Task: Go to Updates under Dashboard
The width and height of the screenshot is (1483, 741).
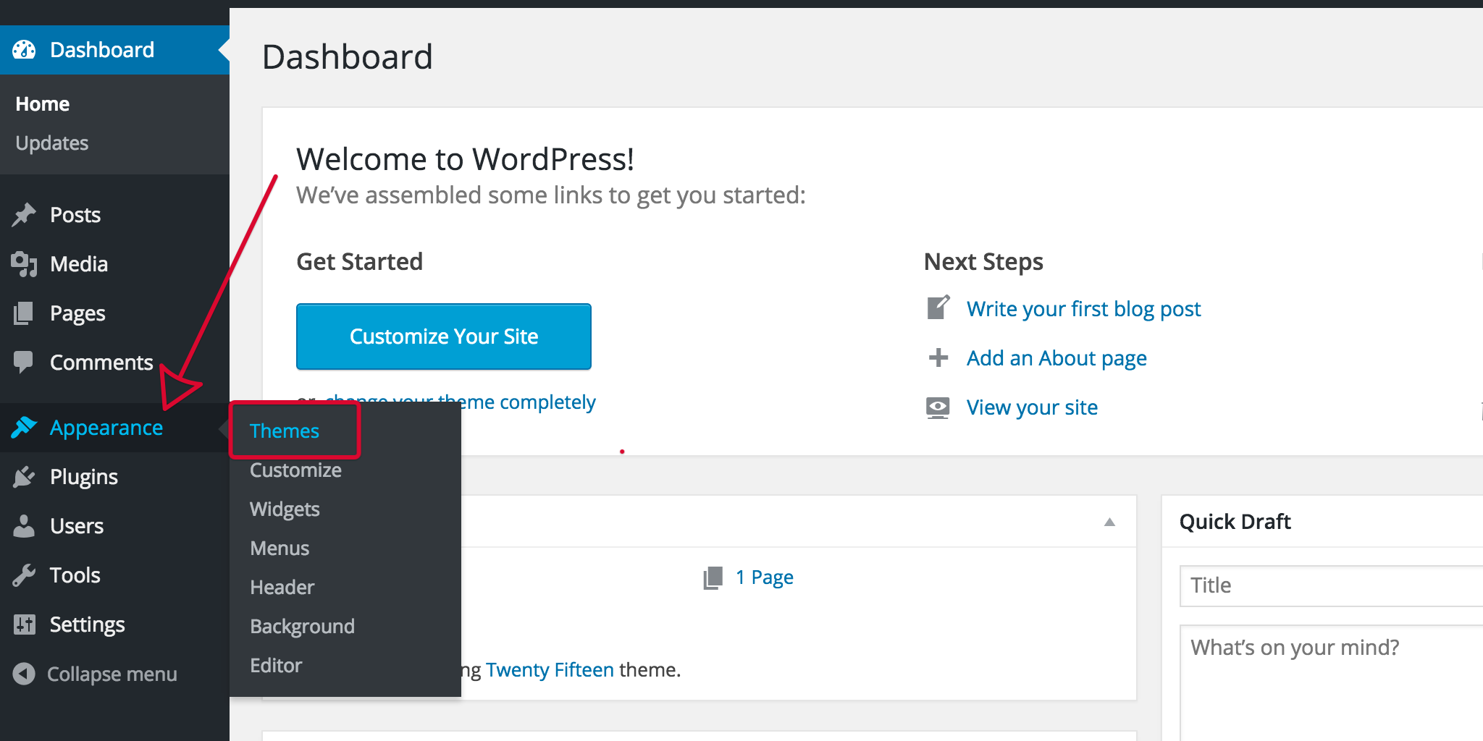Action: [x=52, y=143]
